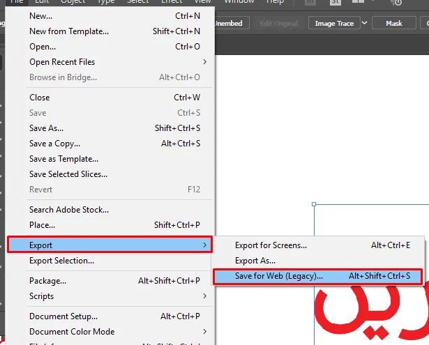Expand Document Color Mode submenu
This screenshot has height=345, width=429.
pyautogui.click(x=110, y=331)
